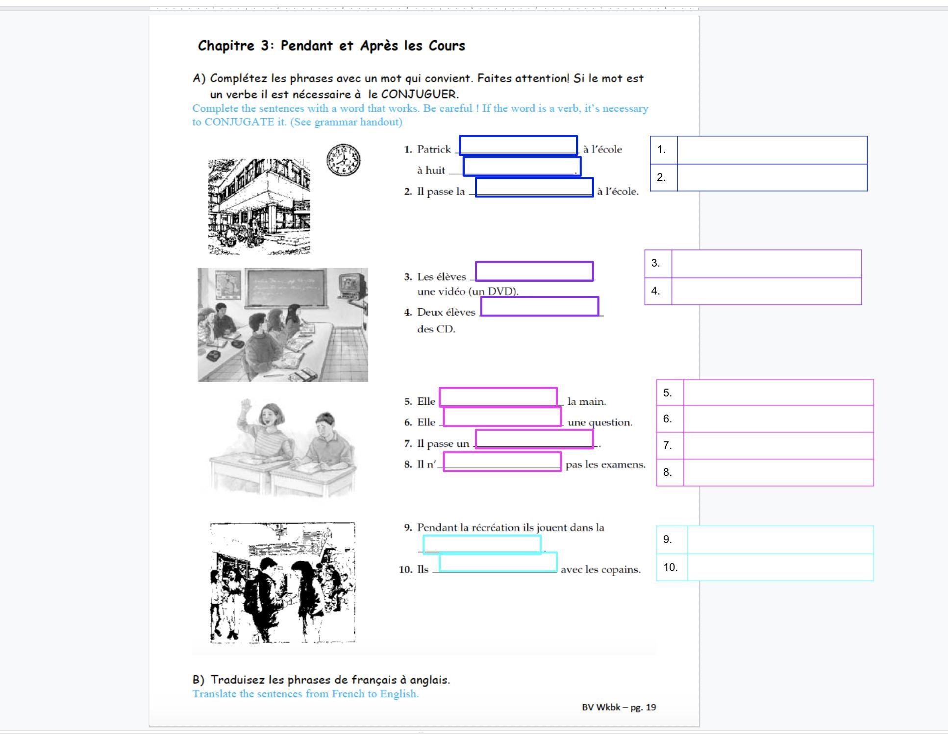Click answer cell for number 2

pos(772,177)
